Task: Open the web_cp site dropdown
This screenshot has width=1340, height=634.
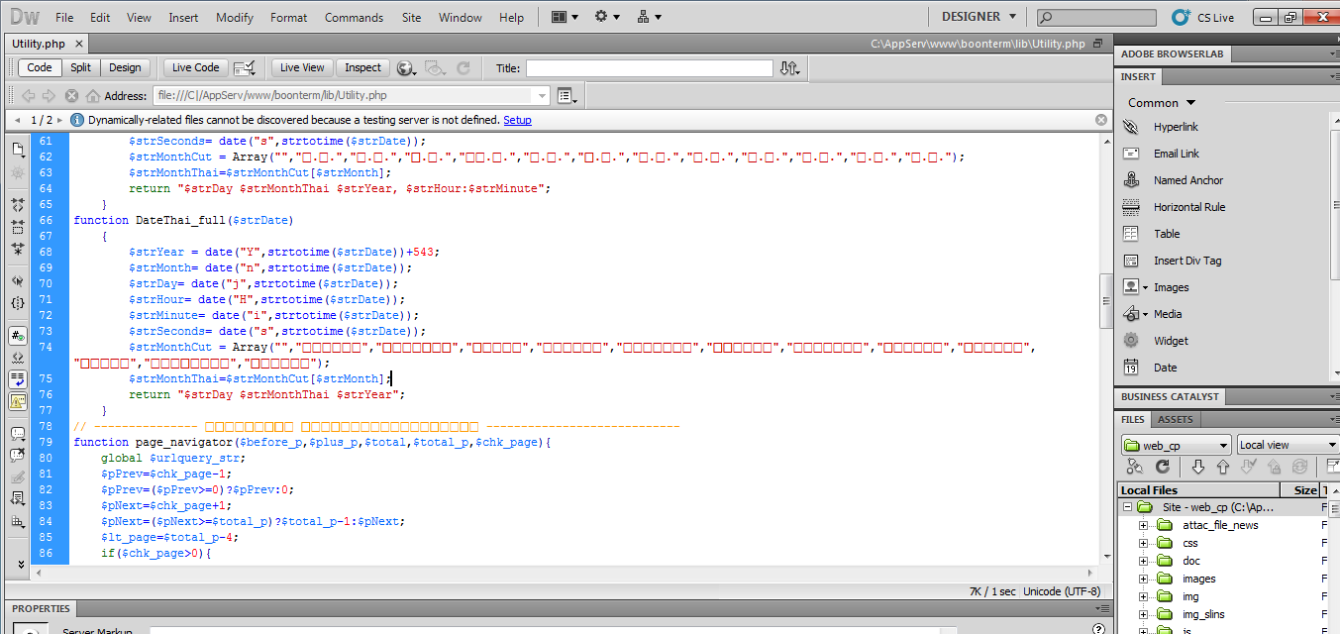Action: click(x=1177, y=445)
